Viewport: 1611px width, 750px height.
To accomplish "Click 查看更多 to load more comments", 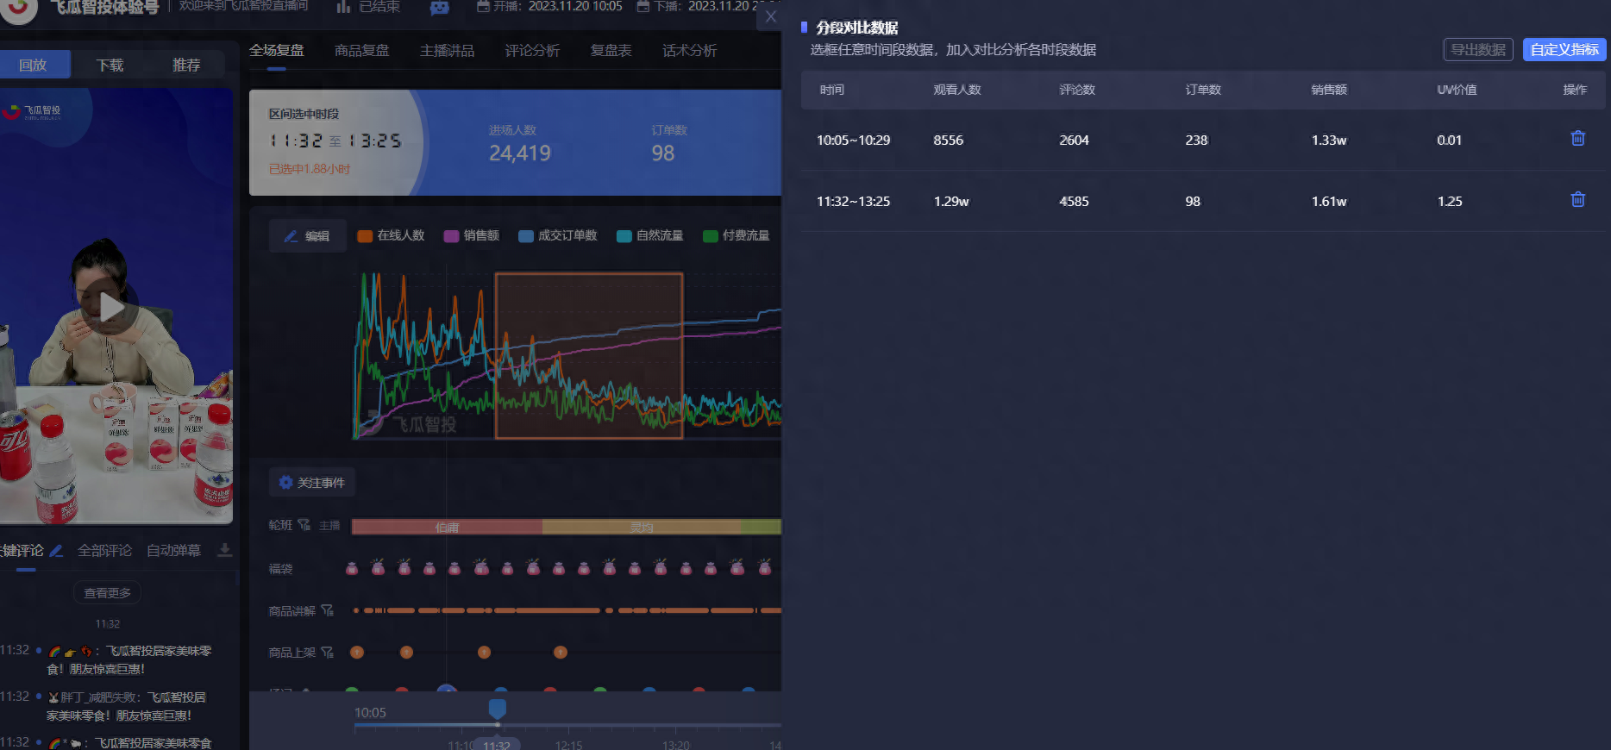I will click(x=108, y=593).
